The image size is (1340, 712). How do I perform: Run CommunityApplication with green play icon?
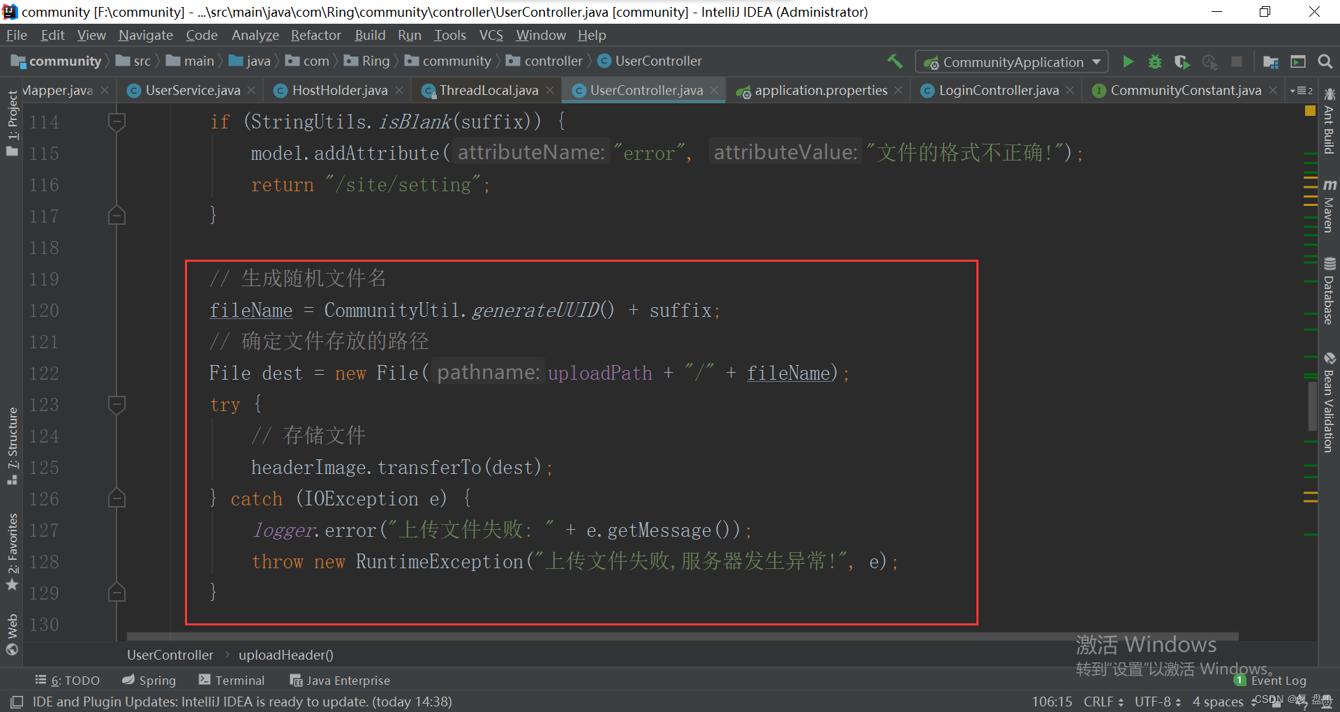point(1128,61)
